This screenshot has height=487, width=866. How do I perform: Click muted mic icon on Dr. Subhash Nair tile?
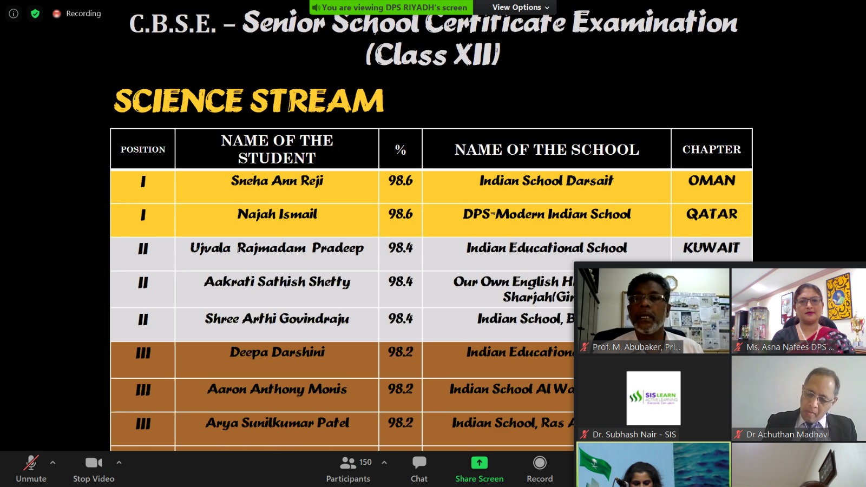(x=585, y=435)
